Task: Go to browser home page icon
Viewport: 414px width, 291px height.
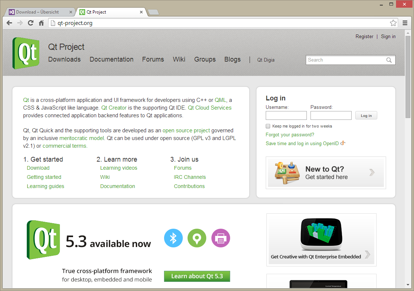Action: coord(41,23)
